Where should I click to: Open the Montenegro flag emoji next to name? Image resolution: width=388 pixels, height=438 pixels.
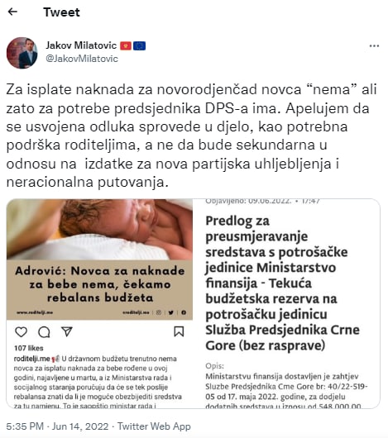[126, 45]
